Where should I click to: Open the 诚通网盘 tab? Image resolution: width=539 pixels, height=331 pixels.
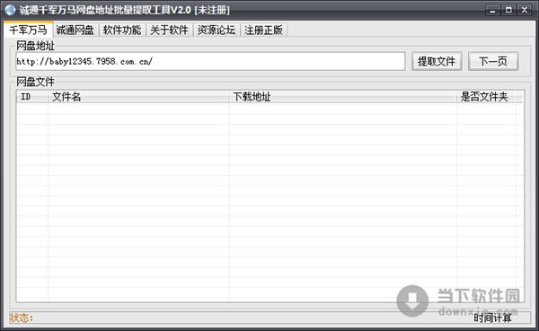tap(75, 30)
